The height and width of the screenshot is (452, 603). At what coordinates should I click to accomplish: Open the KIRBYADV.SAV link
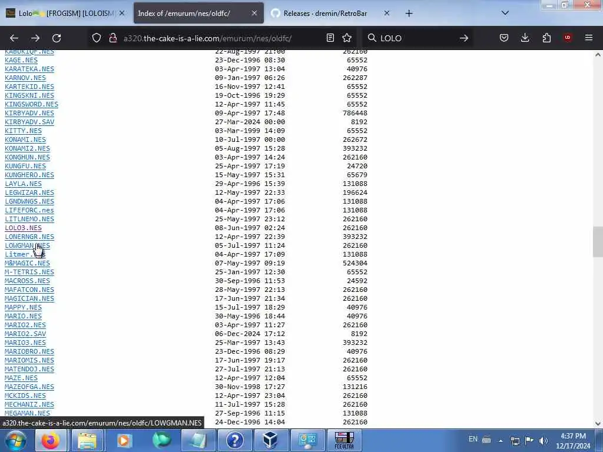coord(29,122)
